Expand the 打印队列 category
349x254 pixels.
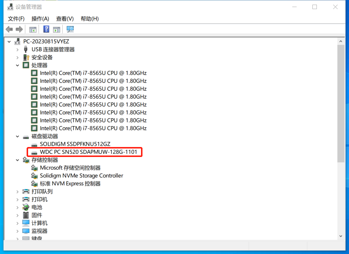(x=18, y=192)
